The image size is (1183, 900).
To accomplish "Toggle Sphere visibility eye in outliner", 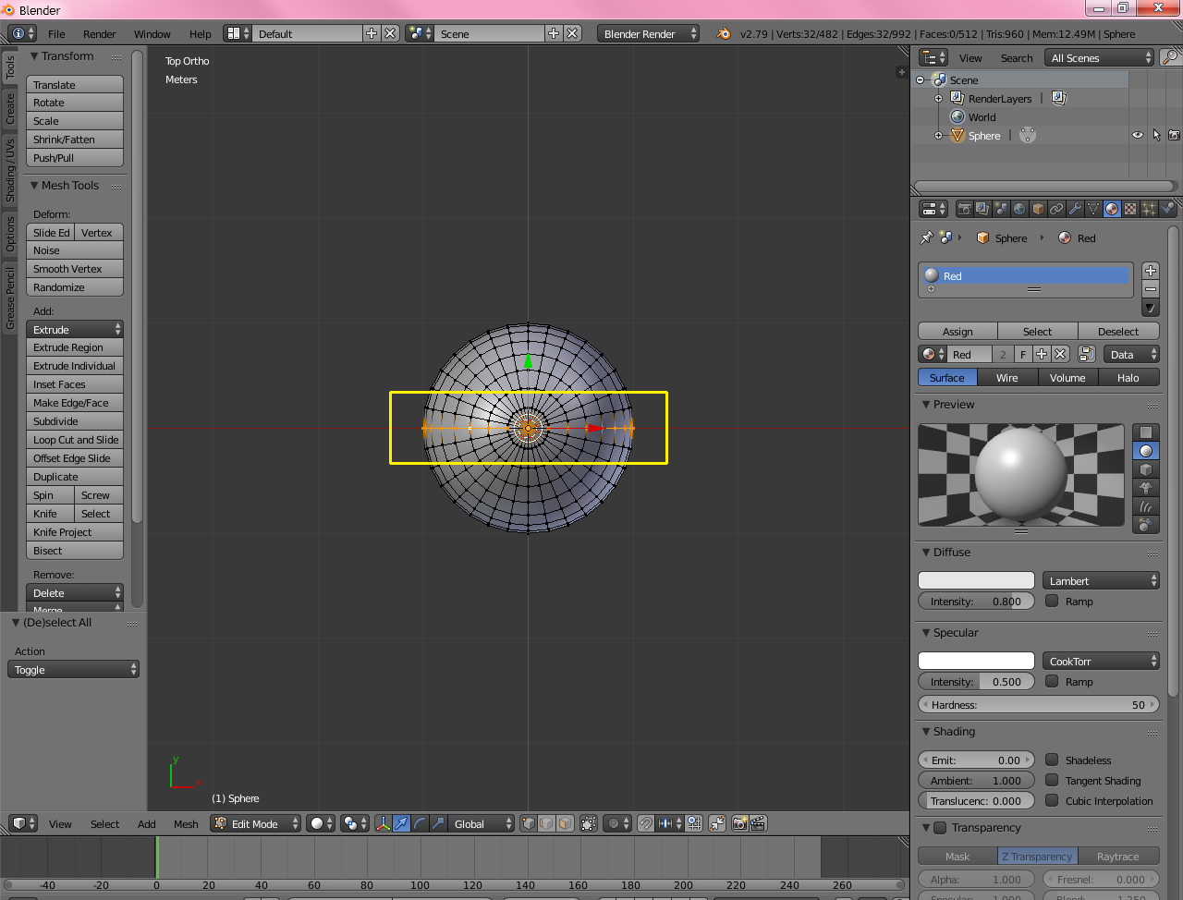I will pyautogui.click(x=1138, y=135).
